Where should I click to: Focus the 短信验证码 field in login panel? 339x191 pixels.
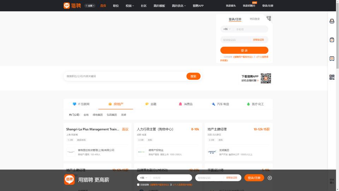click(236, 40)
